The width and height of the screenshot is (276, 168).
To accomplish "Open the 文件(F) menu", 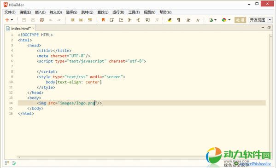I will (x=10, y=12).
